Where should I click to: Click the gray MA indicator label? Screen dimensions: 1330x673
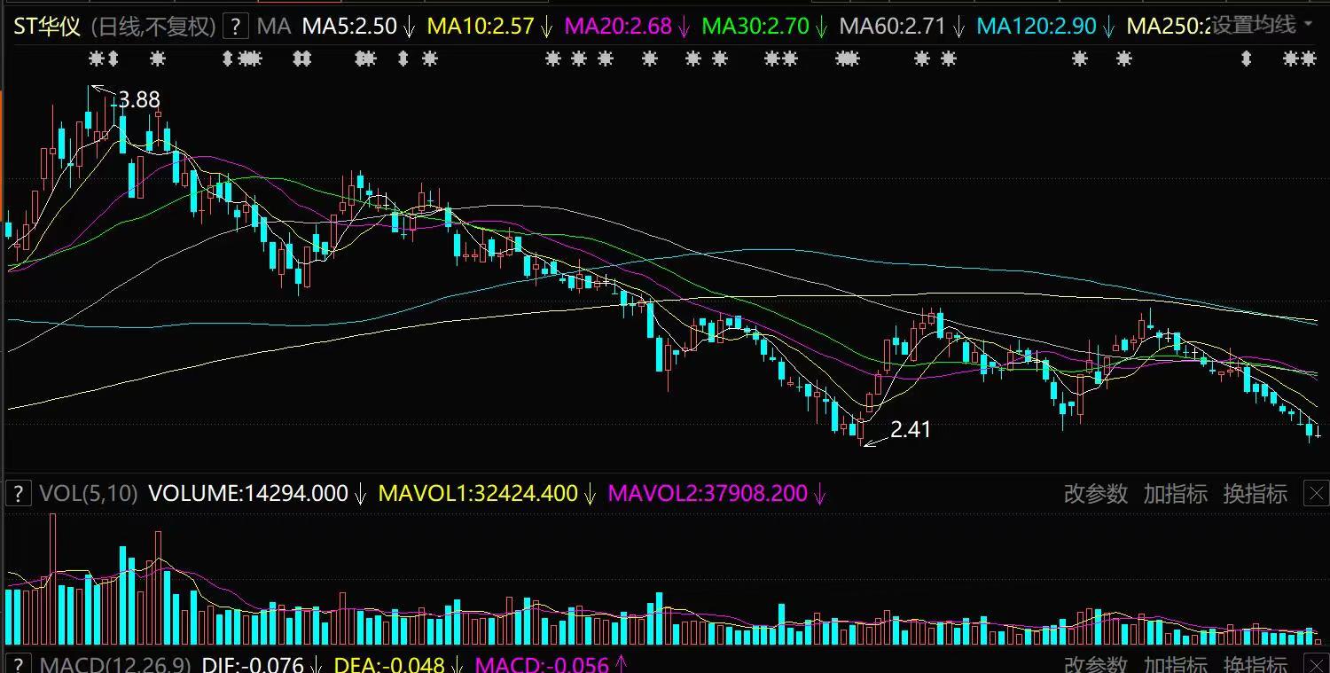coord(273,26)
